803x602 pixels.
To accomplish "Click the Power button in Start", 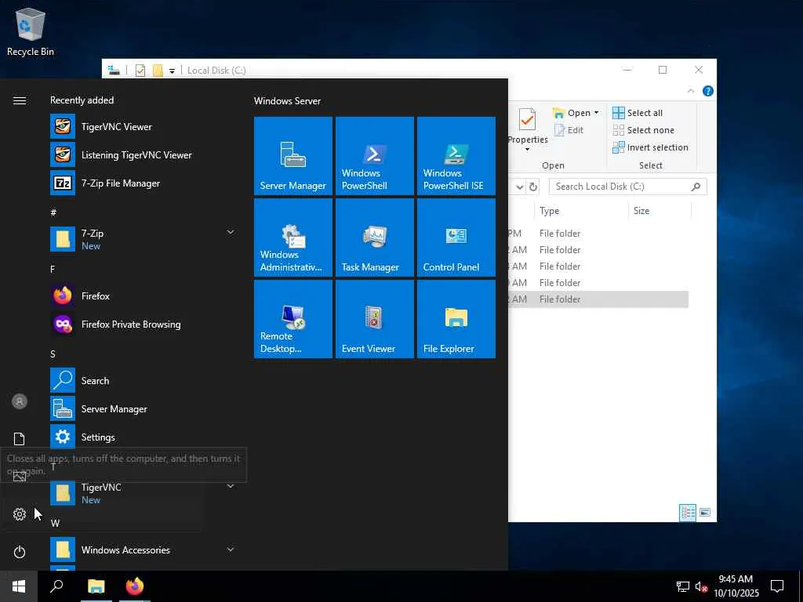I will pyautogui.click(x=20, y=552).
